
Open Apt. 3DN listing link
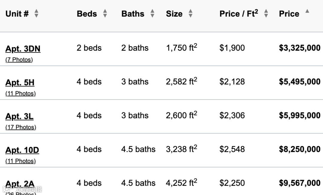tap(23, 49)
